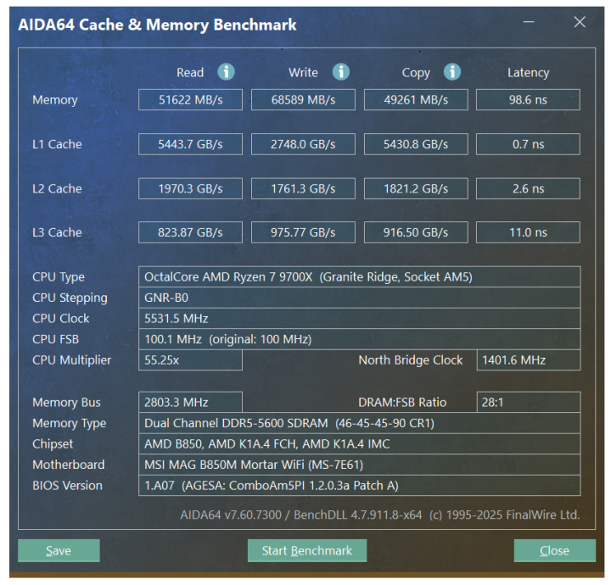Select the Memory copy value 49261 MB/s
The height and width of the screenshot is (585, 611).
pyautogui.click(x=416, y=100)
